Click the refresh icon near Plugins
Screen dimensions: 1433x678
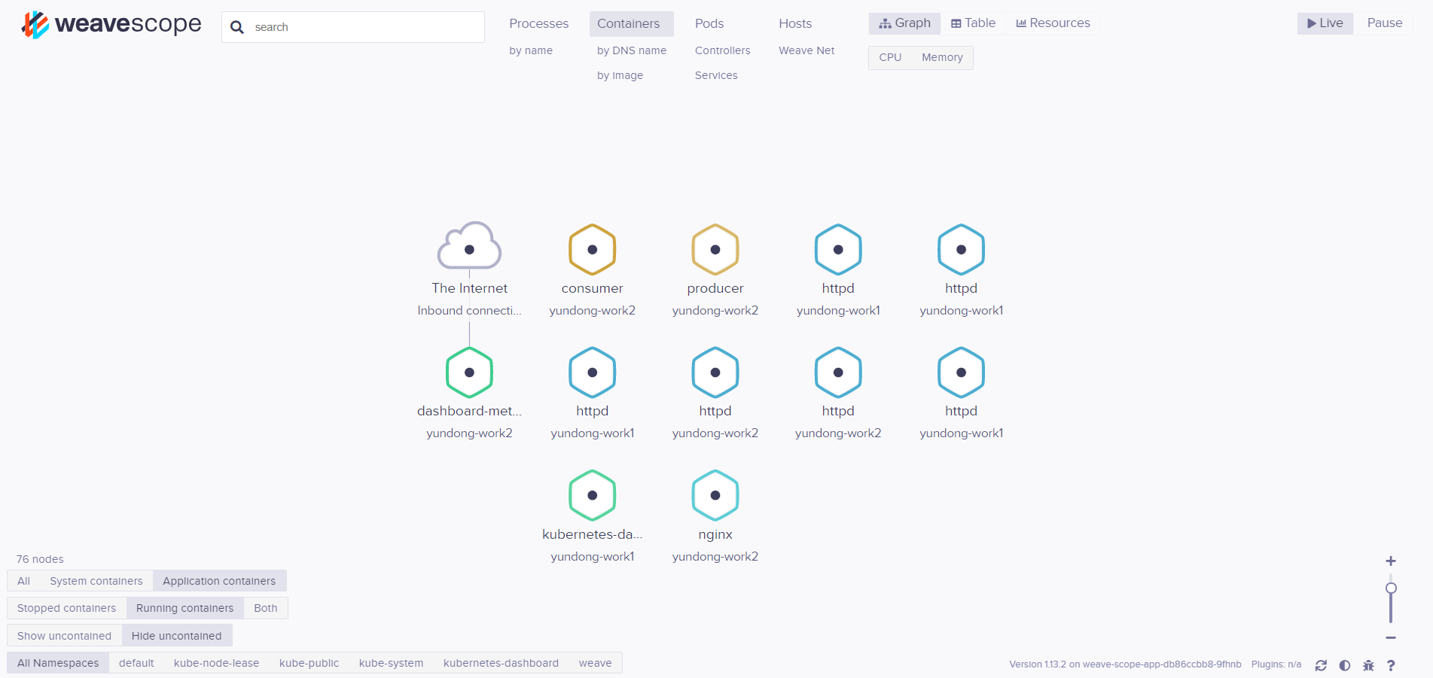click(1322, 665)
